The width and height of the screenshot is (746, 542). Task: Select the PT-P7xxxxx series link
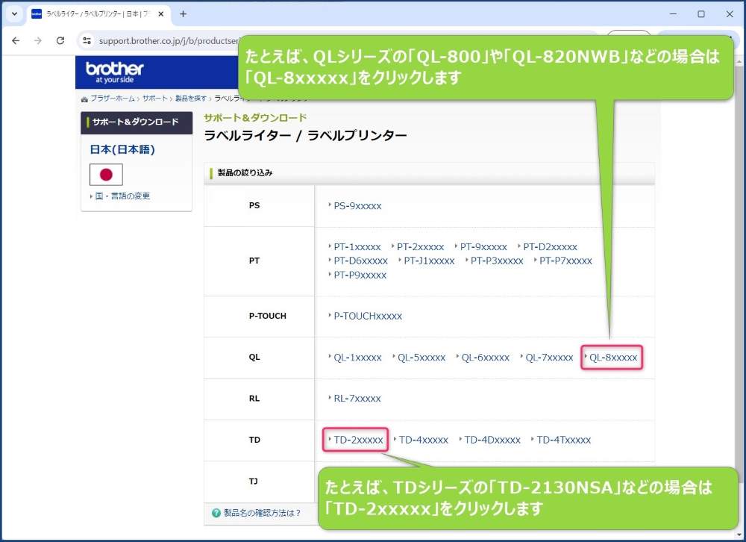coord(565,261)
